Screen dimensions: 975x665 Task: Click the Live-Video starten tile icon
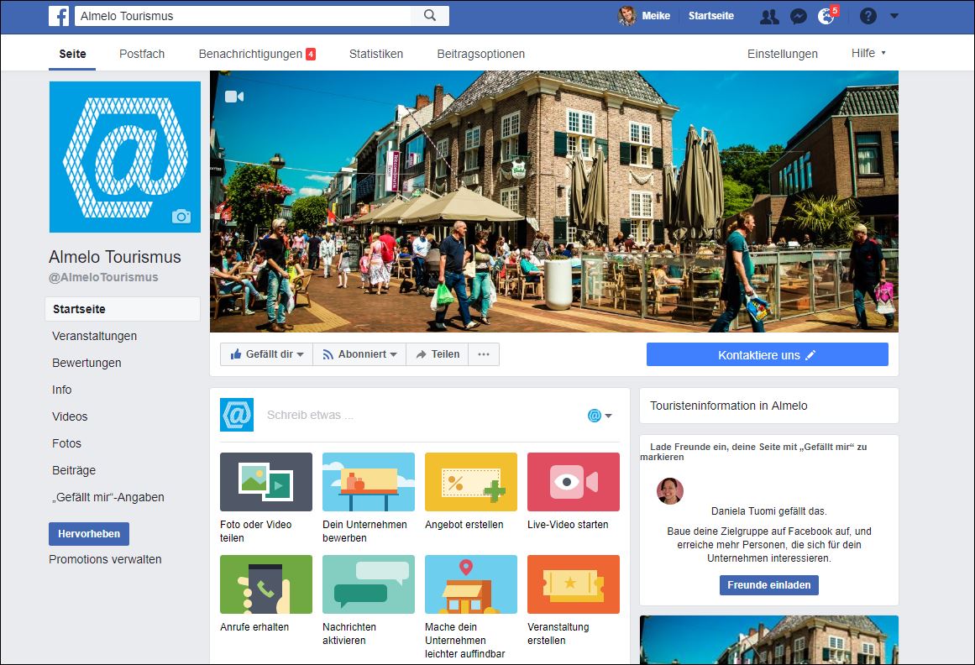pyautogui.click(x=574, y=482)
